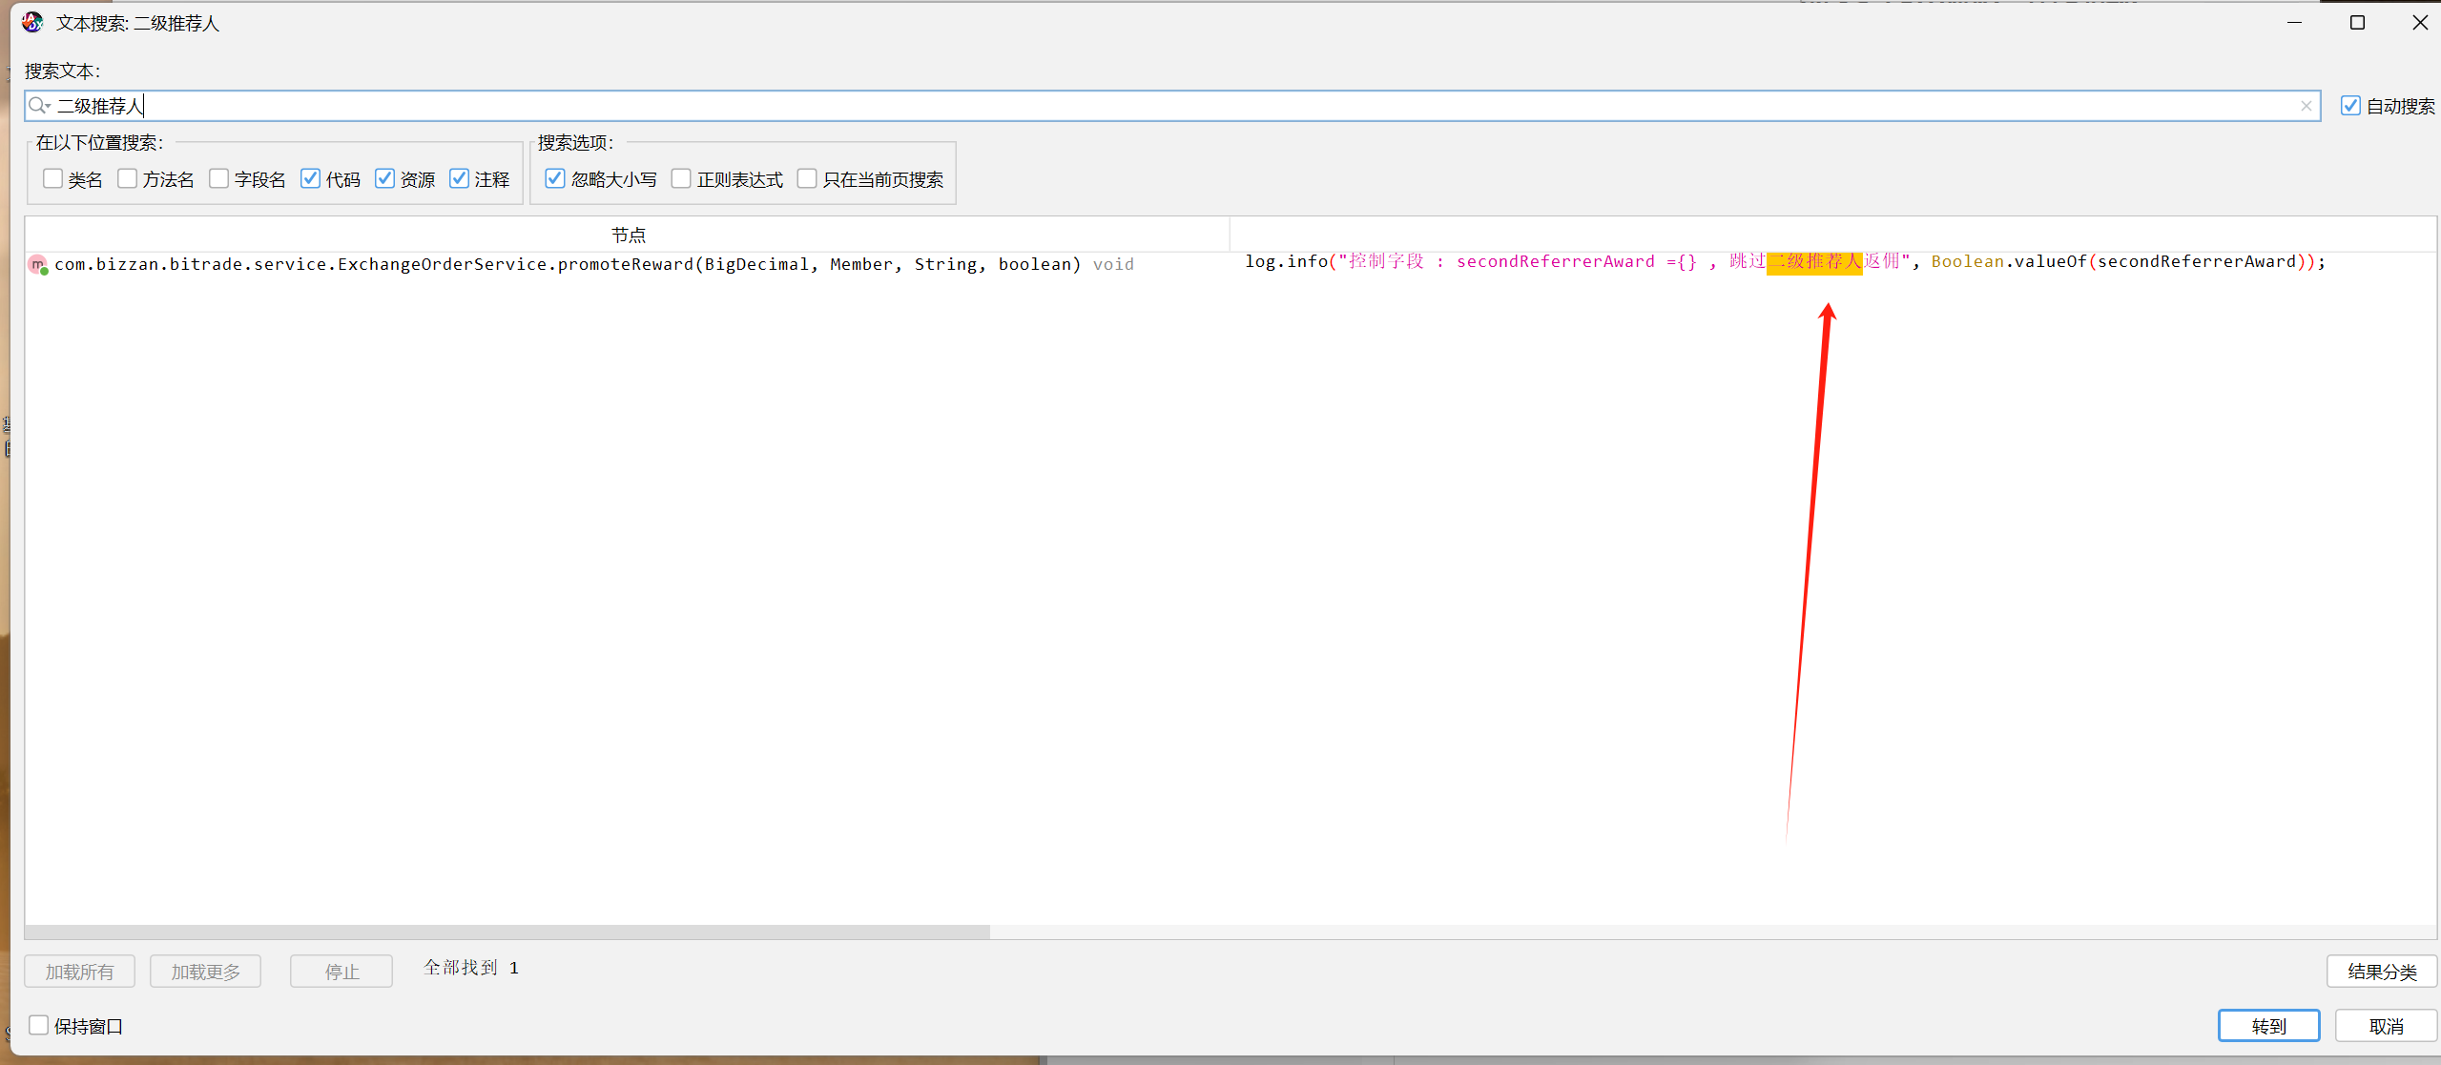Image resolution: width=2441 pixels, height=1065 pixels.
Task: Focus the 搜索文本 input field
Action: click(x=1145, y=106)
